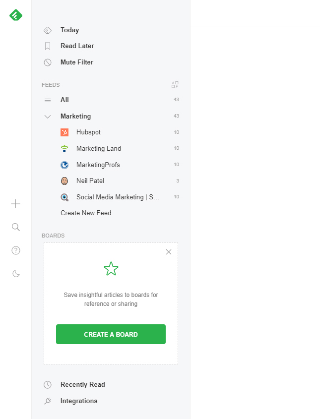Image resolution: width=320 pixels, height=419 pixels.
Task: Toggle night mode with the moon icon
Action: click(x=16, y=274)
